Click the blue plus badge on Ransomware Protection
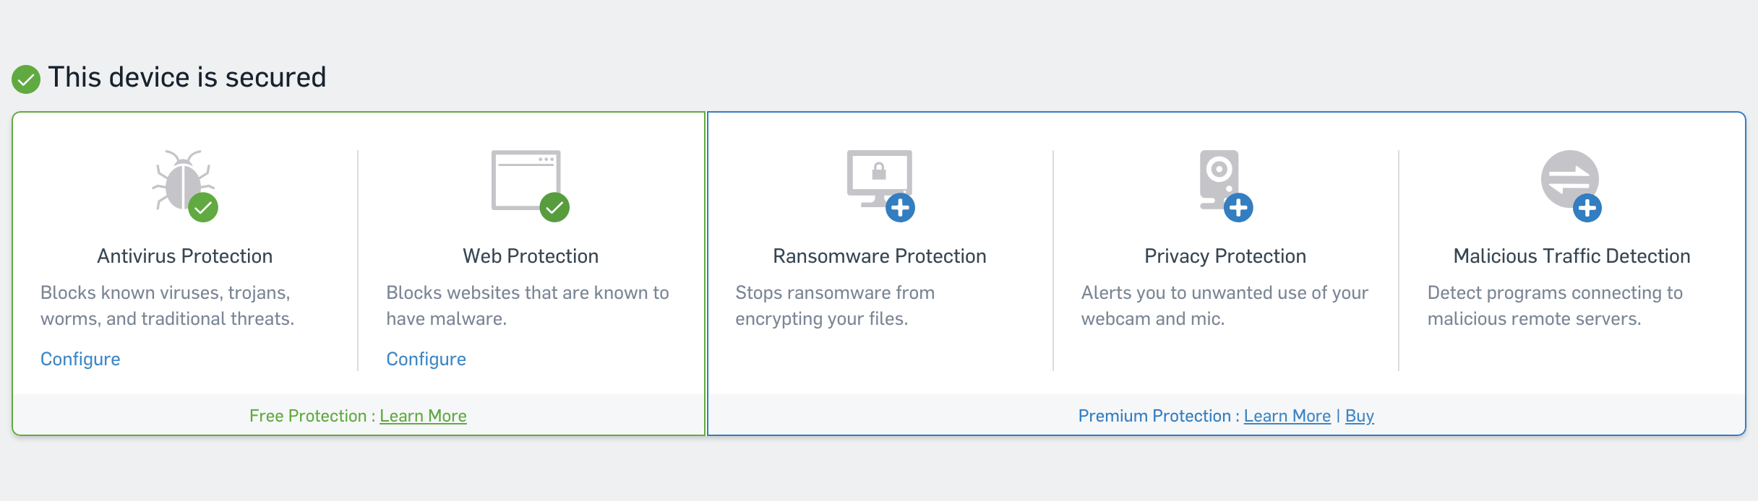The width and height of the screenshot is (1758, 501). (900, 208)
